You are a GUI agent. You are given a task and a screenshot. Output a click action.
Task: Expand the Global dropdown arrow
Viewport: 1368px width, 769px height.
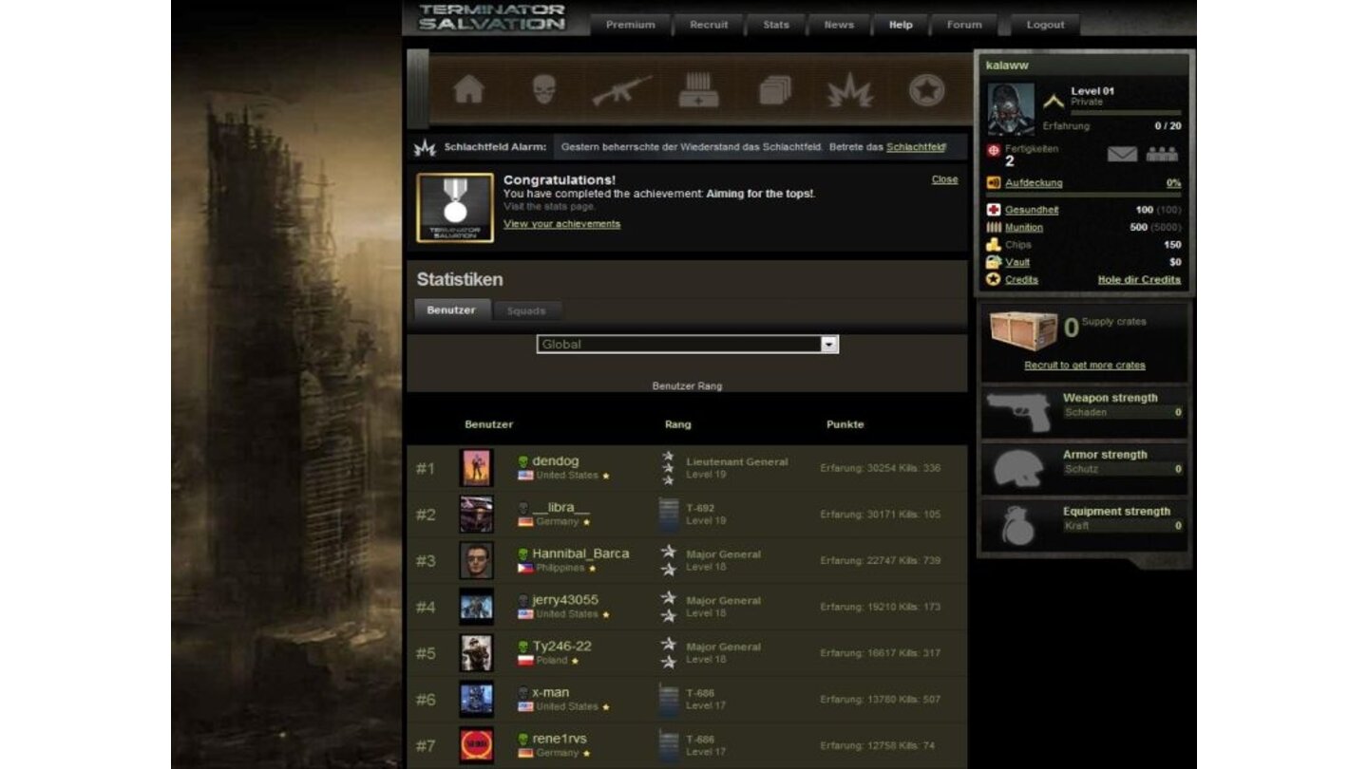(x=829, y=345)
